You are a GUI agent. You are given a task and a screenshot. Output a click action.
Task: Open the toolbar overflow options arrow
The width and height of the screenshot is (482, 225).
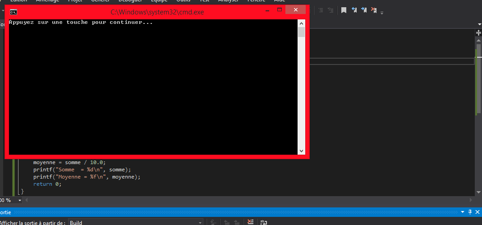pos(382,13)
